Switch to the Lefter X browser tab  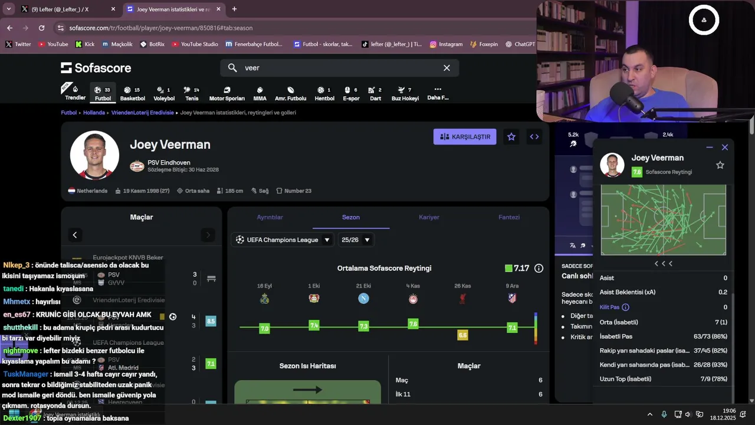pyautogui.click(x=68, y=9)
